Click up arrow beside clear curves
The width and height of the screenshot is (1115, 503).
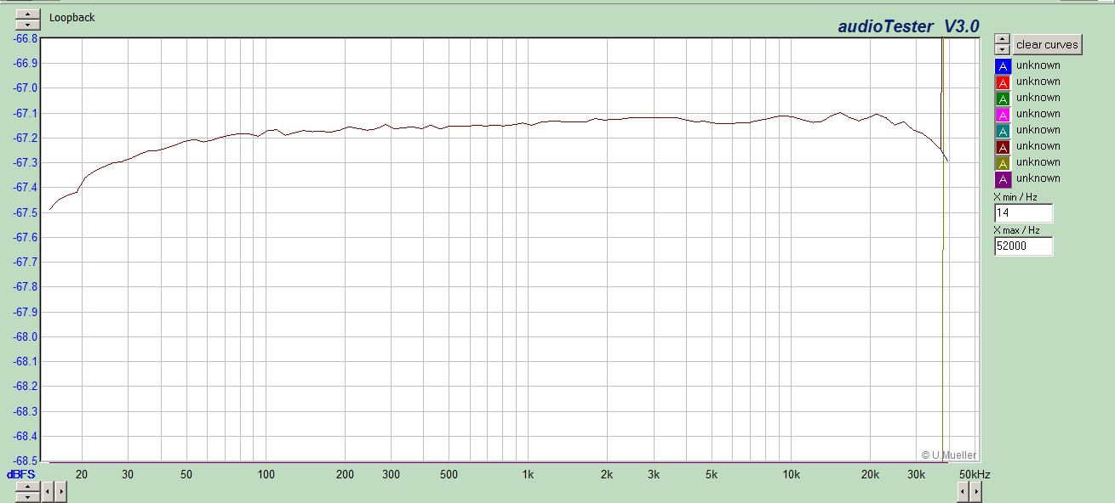[1003, 39]
